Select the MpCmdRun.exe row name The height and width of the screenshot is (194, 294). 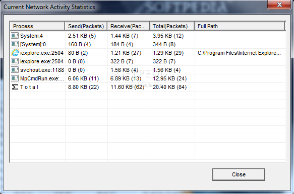[x=42, y=78]
